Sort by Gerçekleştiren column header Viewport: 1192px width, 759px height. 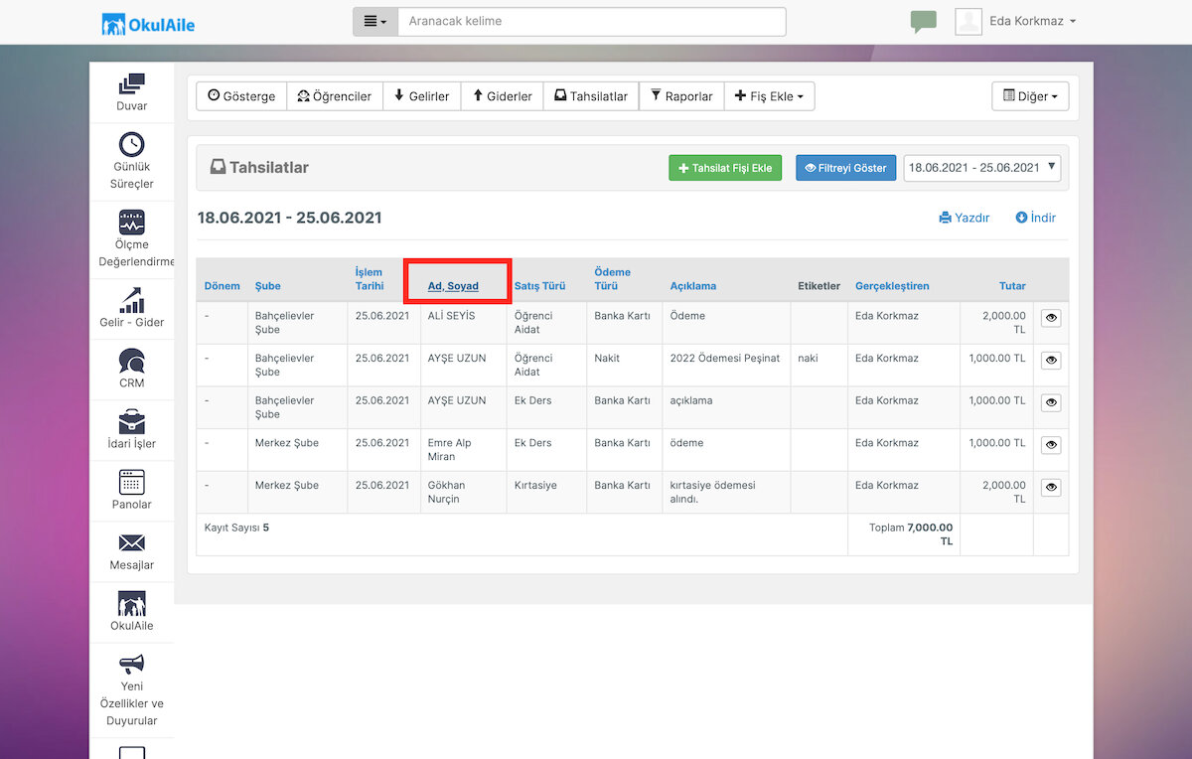coord(892,286)
